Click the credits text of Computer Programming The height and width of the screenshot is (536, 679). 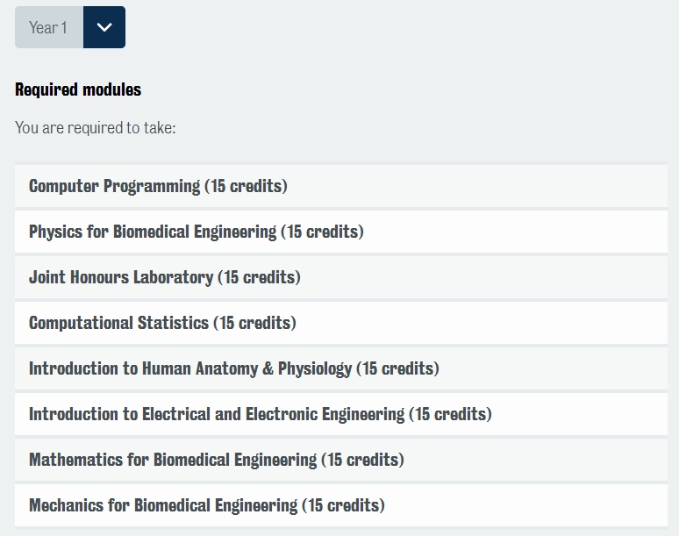coord(247,186)
